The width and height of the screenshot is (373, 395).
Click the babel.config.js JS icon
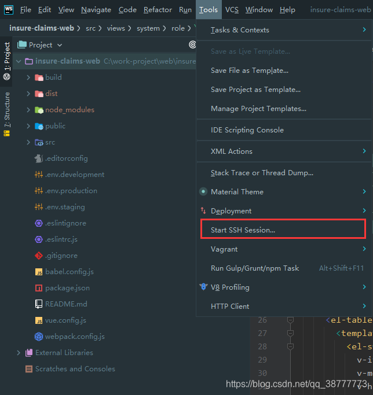coord(39,272)
